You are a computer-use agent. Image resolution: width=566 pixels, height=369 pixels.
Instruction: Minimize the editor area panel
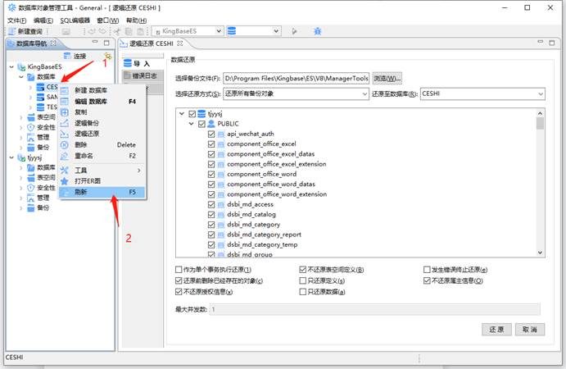(540, 43)
